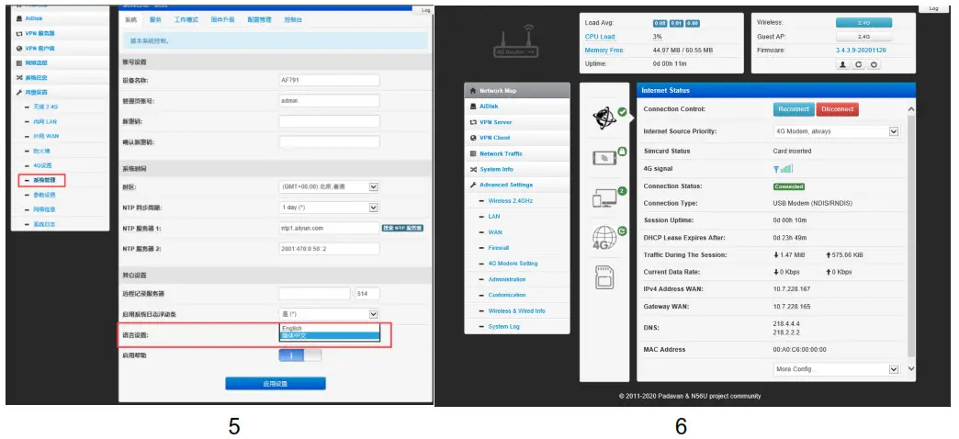
Task: Click the Internet Status scroll-down arrow
Action: click(910, 369)
